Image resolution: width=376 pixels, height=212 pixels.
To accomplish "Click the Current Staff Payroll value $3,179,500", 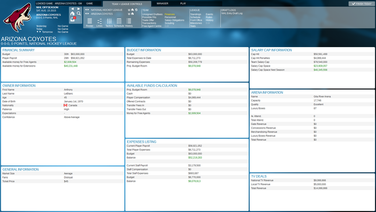I will [x=194, y=166].
